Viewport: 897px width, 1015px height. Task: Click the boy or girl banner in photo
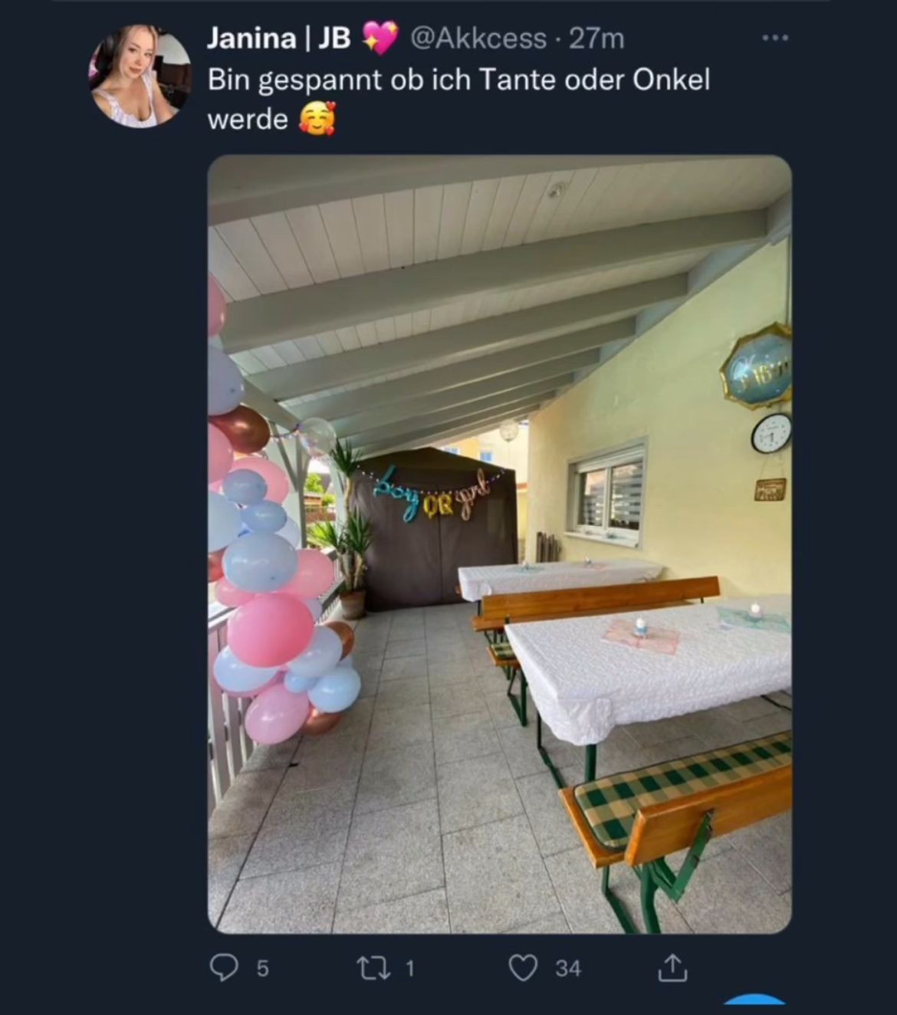click(x=432, y=493)
